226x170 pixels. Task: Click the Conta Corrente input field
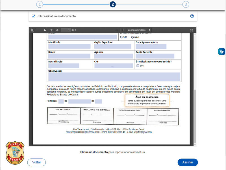pyautogui.click(x=155, y=56)
